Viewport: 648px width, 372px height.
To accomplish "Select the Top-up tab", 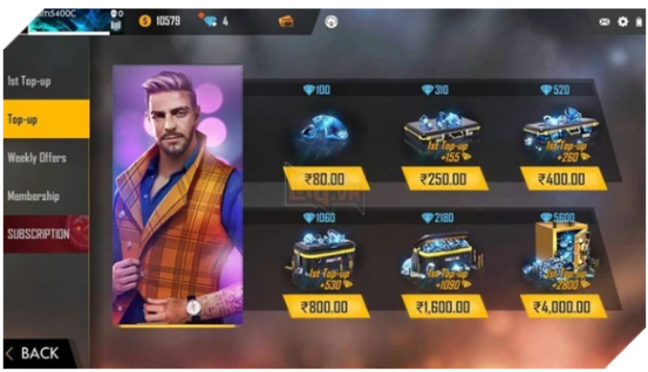I will pos(46,119).
